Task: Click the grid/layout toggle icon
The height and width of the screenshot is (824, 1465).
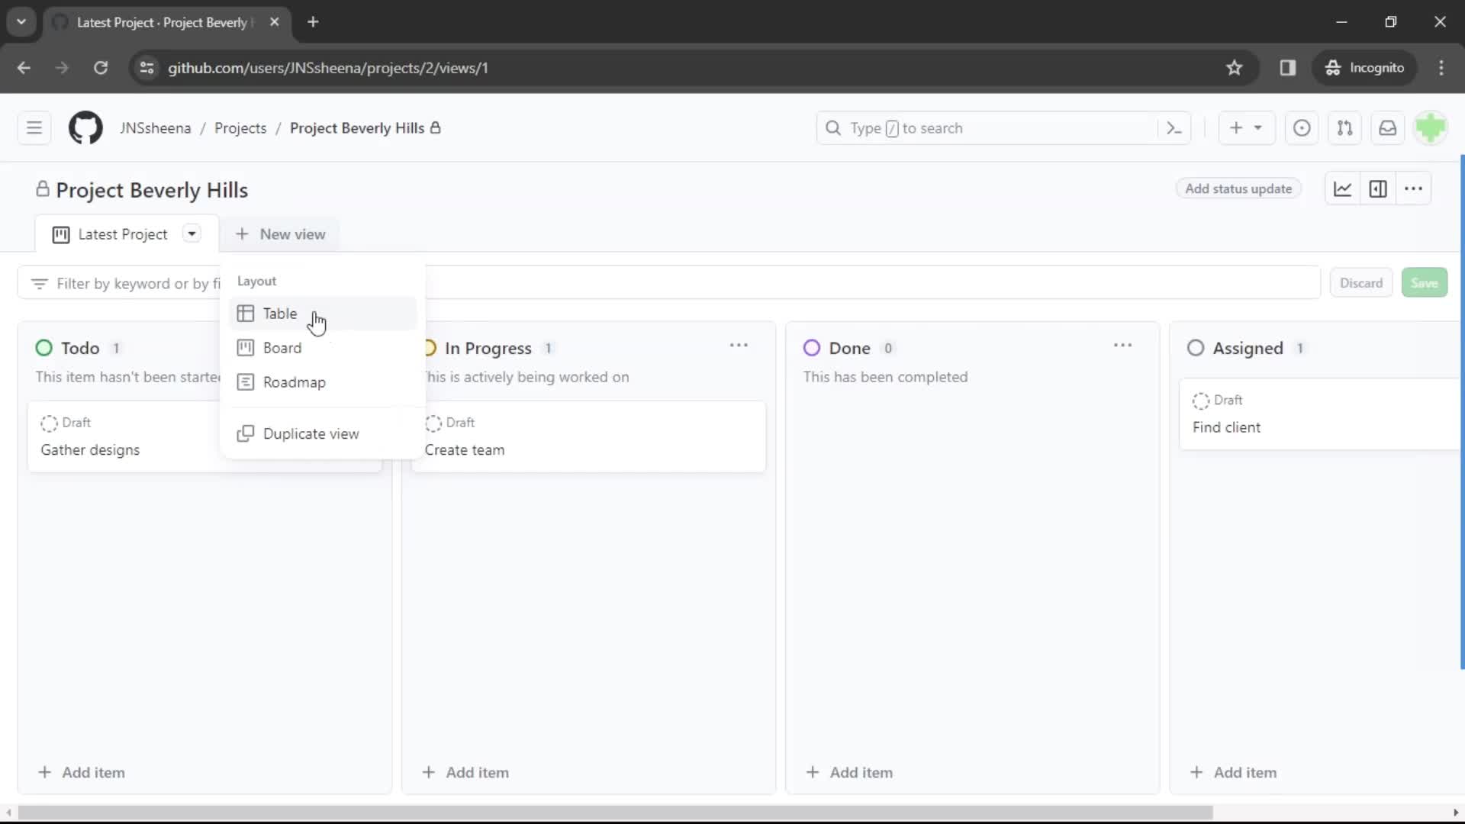Action: pyautogui.click(x=1379, y=189)
